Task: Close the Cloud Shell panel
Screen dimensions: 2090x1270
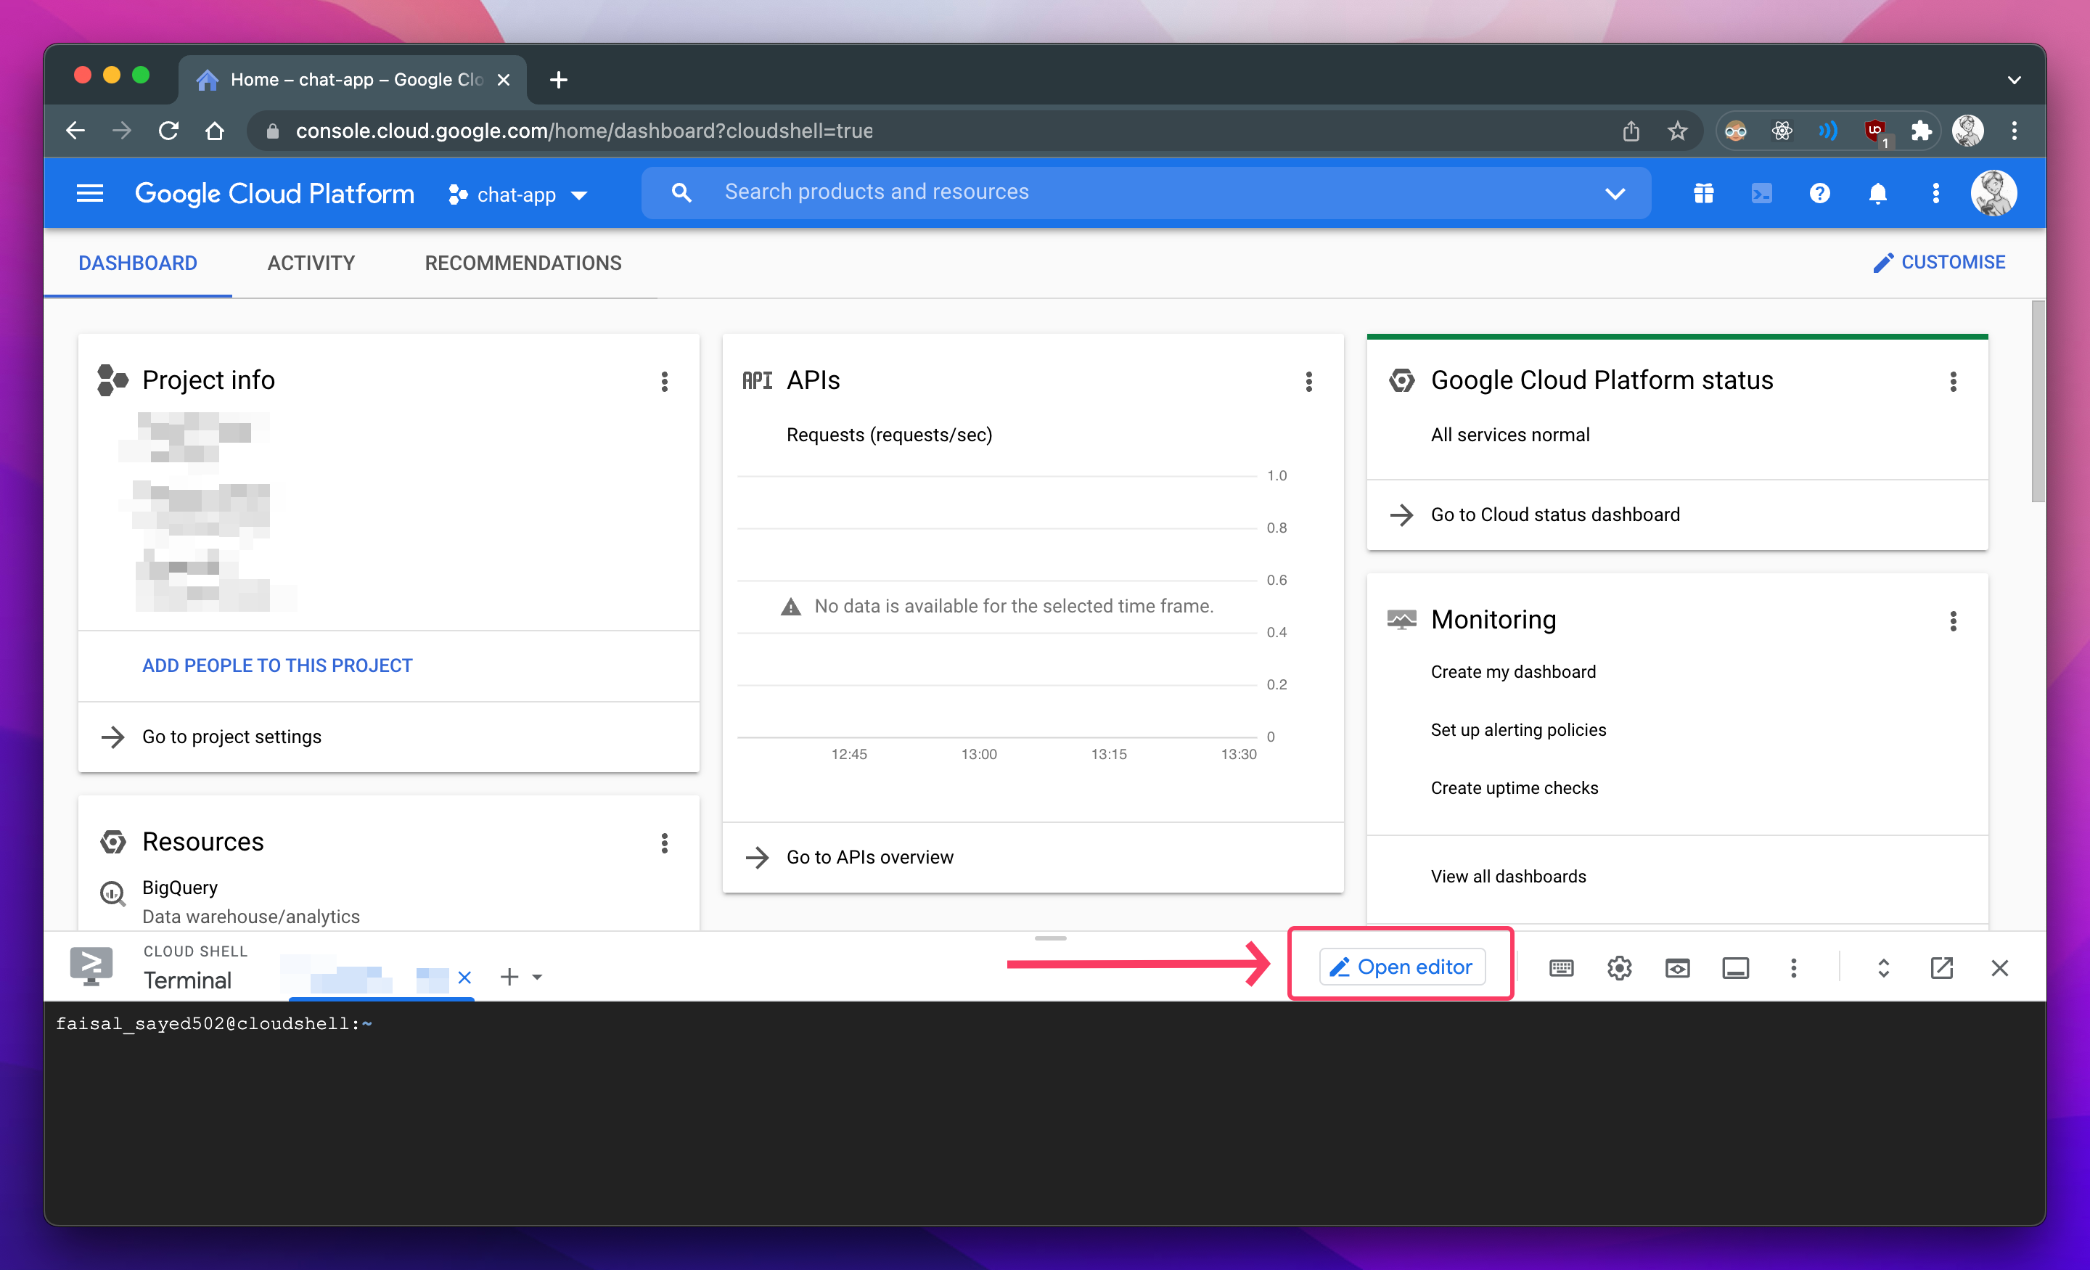Action: [1999, 968]
